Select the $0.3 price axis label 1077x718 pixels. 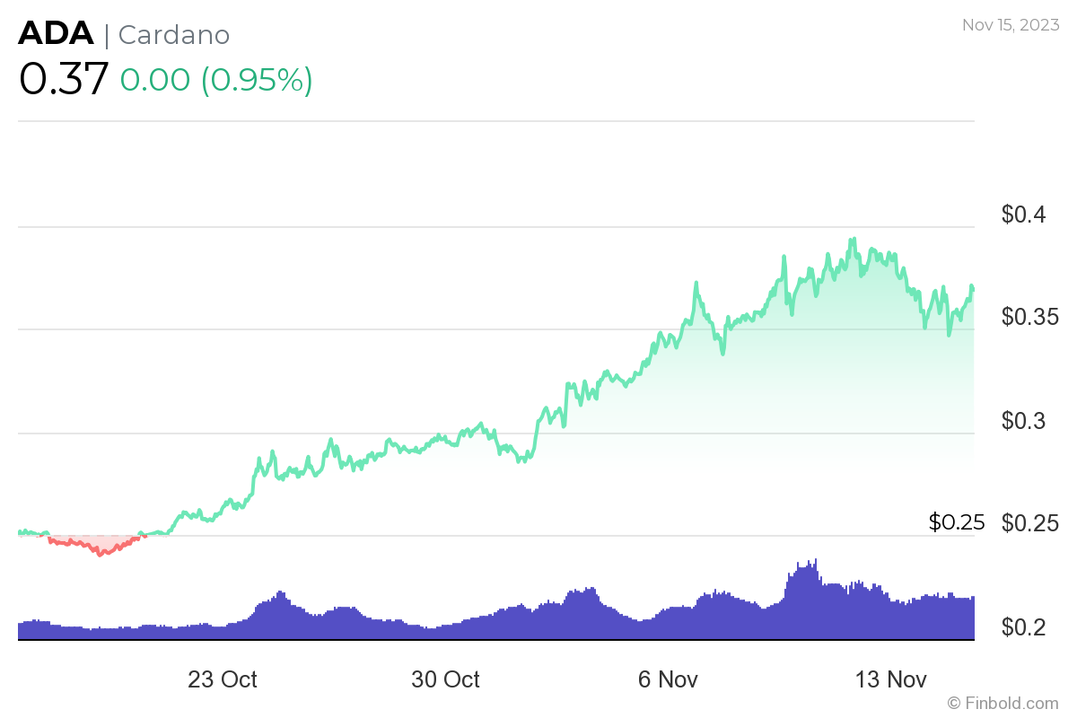(1024, 420)
